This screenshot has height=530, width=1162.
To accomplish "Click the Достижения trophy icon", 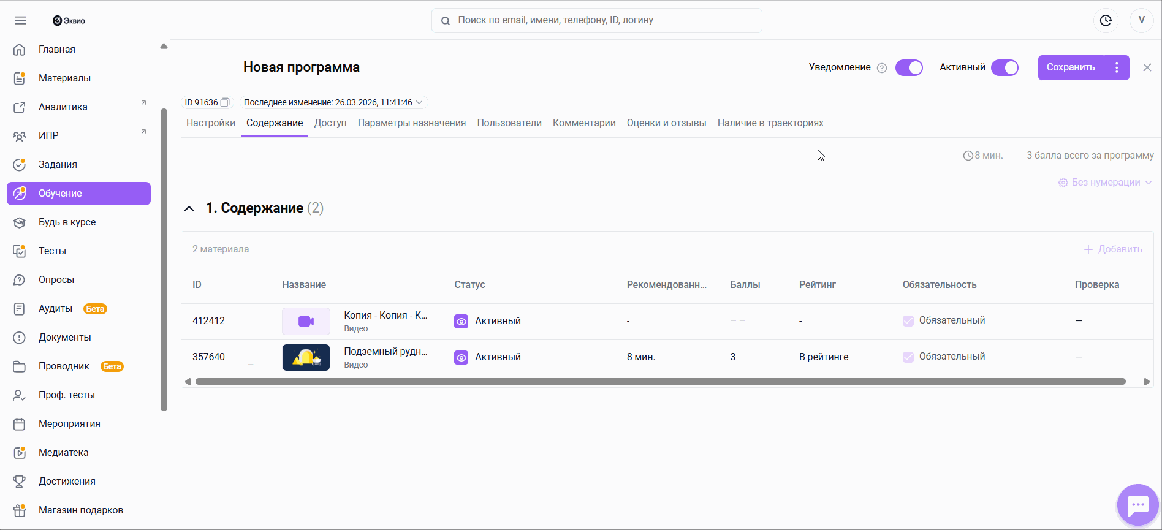I will pyautogui.click(x=20, y=482).
